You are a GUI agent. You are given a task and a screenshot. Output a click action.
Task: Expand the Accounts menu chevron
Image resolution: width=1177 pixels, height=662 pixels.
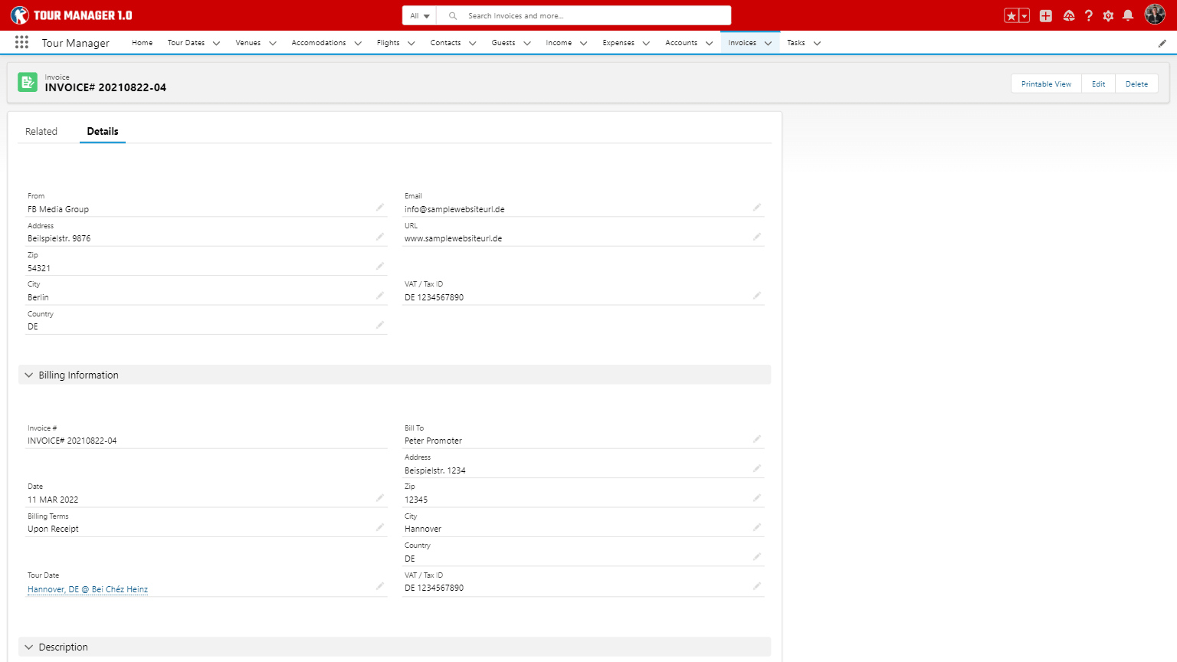pos(709,44)
